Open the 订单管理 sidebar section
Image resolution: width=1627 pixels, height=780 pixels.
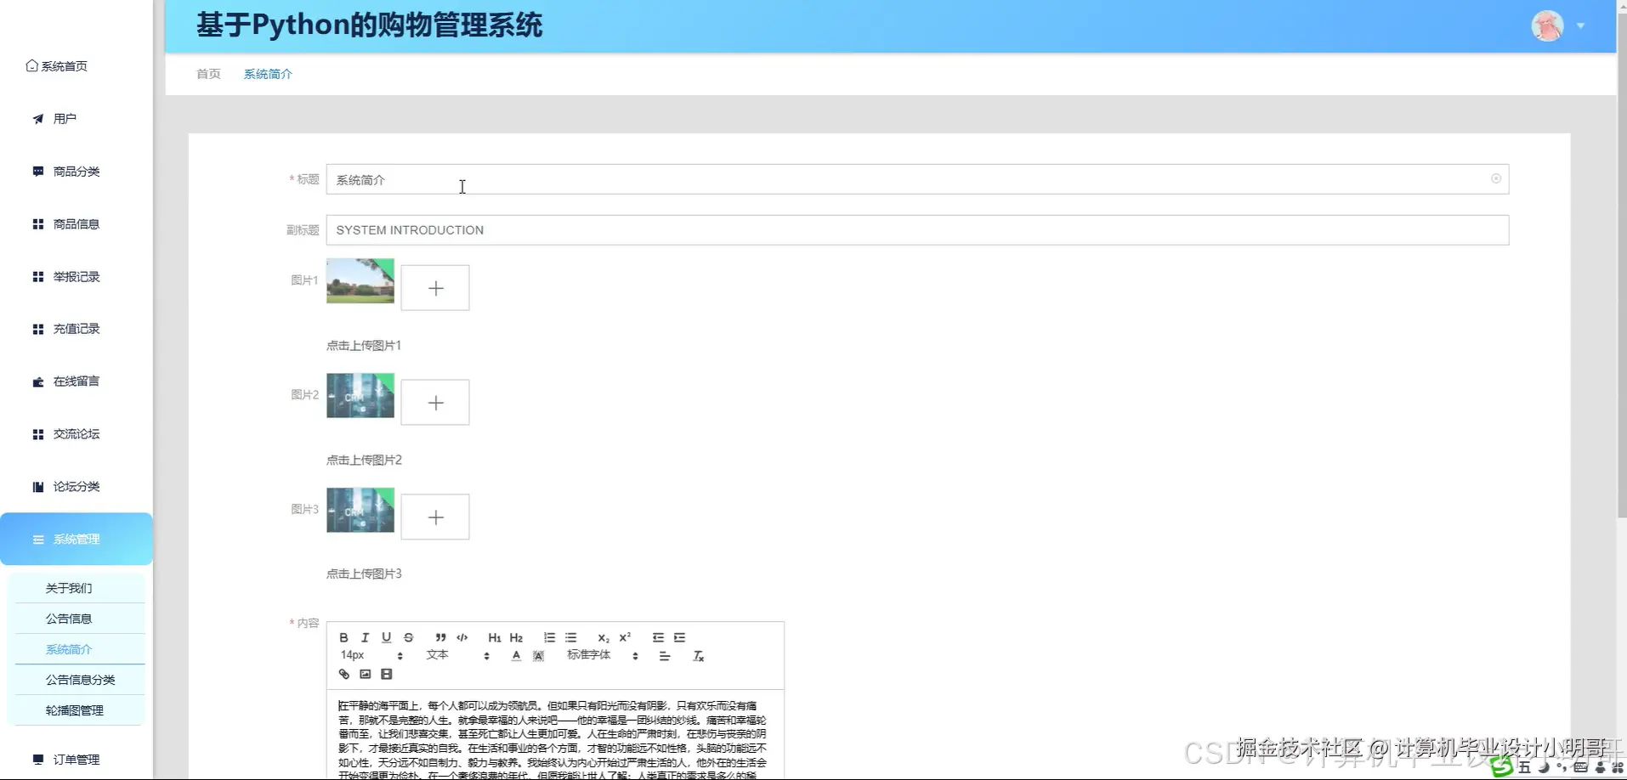(x=73, y=759)
